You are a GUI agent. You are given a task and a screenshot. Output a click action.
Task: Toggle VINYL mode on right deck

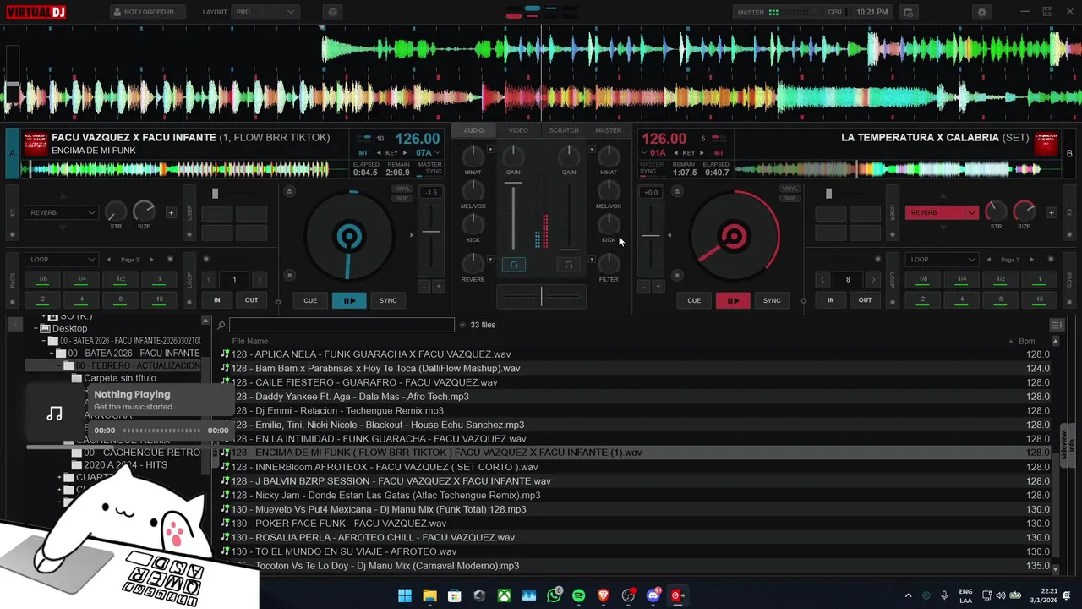coord(790,189)
